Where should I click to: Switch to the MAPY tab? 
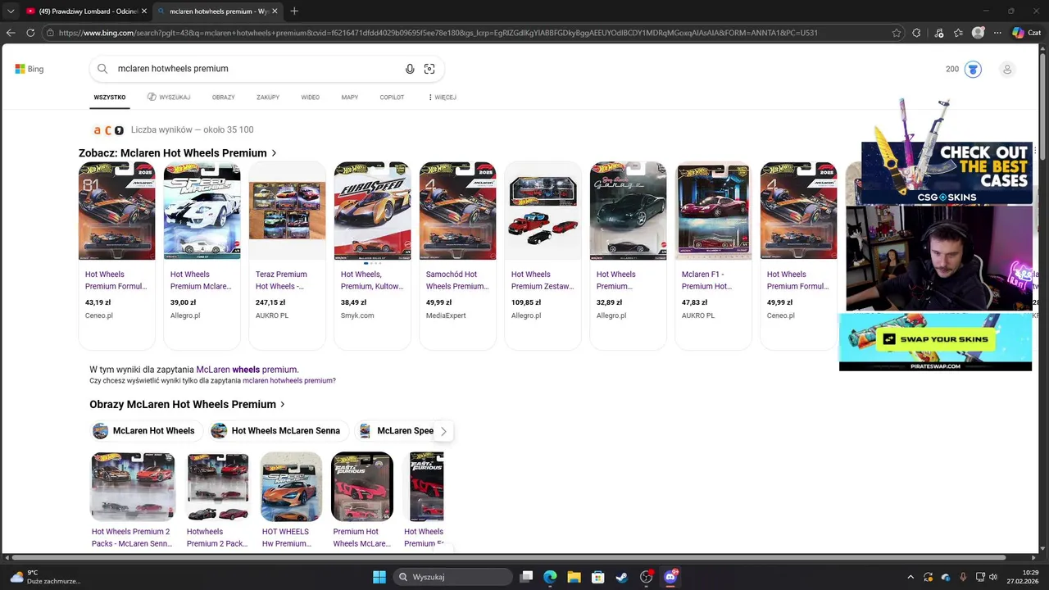350,98
